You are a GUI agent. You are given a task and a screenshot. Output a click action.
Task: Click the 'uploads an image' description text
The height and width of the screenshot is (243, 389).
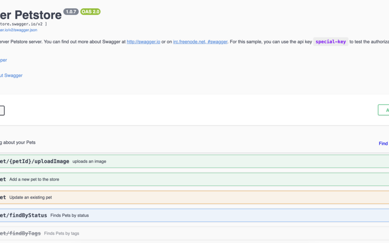[x=89, y=161]
